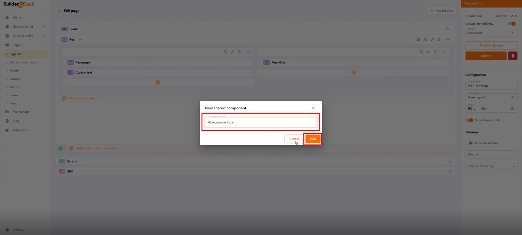Open Shared components in the sidebar
522x235 pixels.
(23, 62)
